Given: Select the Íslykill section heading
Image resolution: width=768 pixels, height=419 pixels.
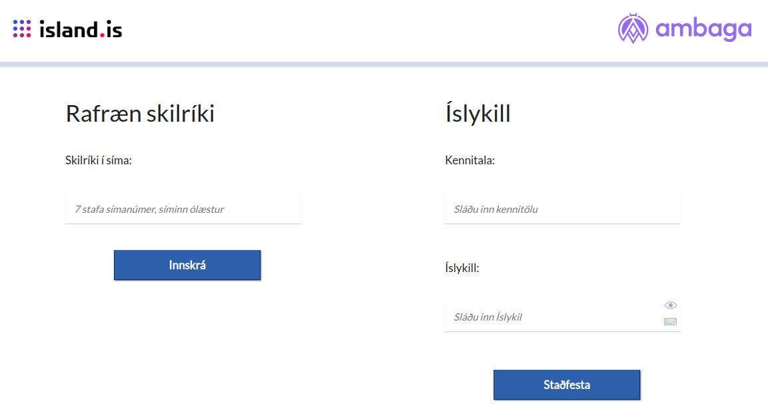Looking at the screenshot, I should tap(477, 113).
